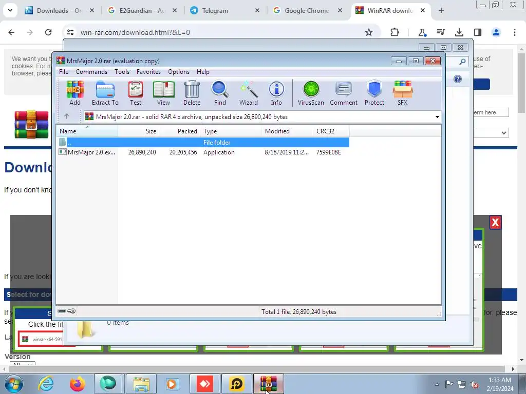Image resolution: width=526 pixels, height=394 pixels.
Task: Click the Delete trash can icon
Action: 192,93
